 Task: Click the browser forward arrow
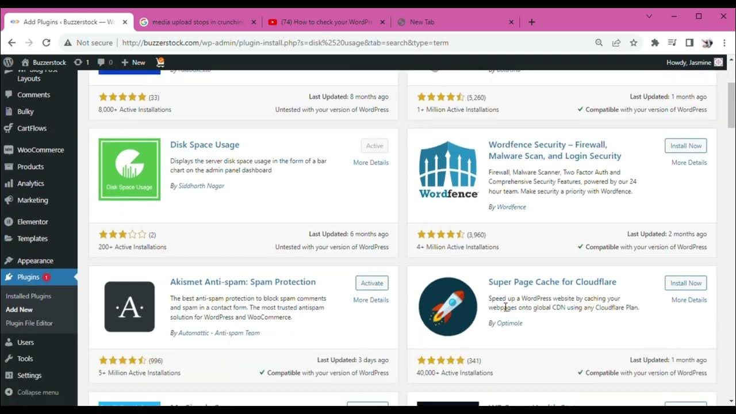29,43
